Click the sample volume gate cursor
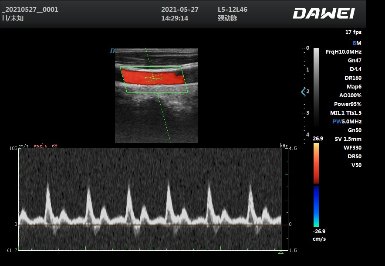This screenshot has width=385, height=266. coord(154,78)
